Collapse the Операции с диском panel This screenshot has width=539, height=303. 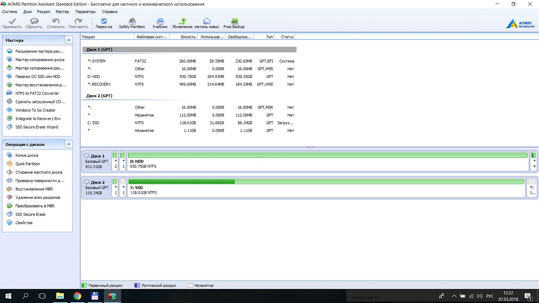coord(69,144)
